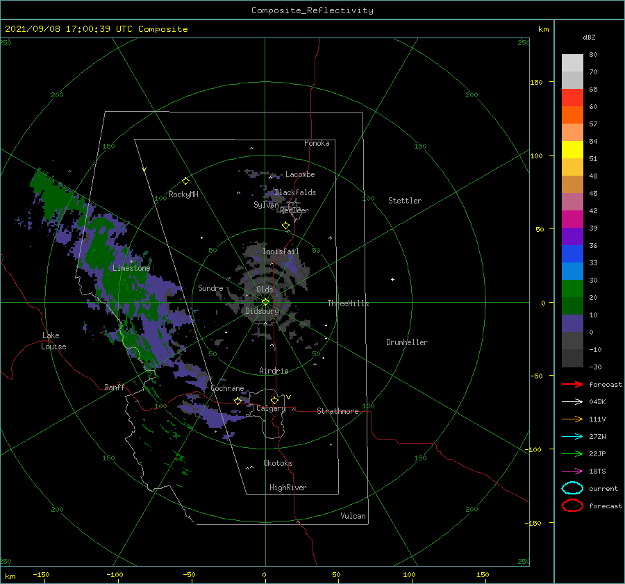Click asterisk marker east of Innisfail
The image size is (625, 584).
click(x=330, y=238)
